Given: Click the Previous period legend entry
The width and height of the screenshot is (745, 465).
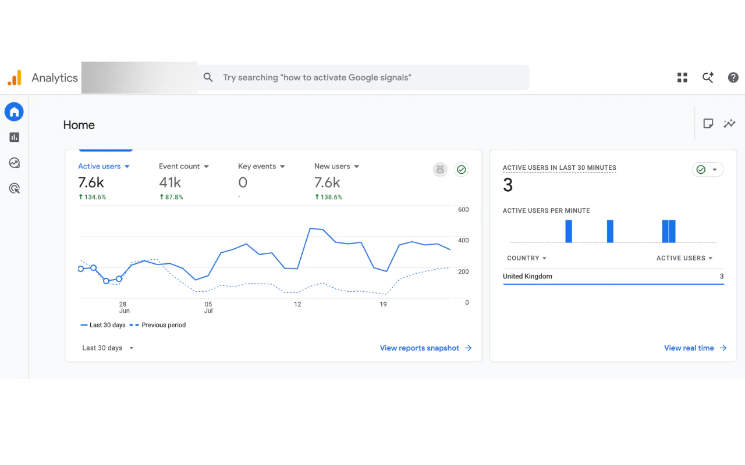Looking at the screenshot, I should pos(158,325).
